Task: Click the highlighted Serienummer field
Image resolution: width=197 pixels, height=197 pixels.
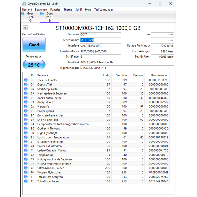Action: point(100,40)
